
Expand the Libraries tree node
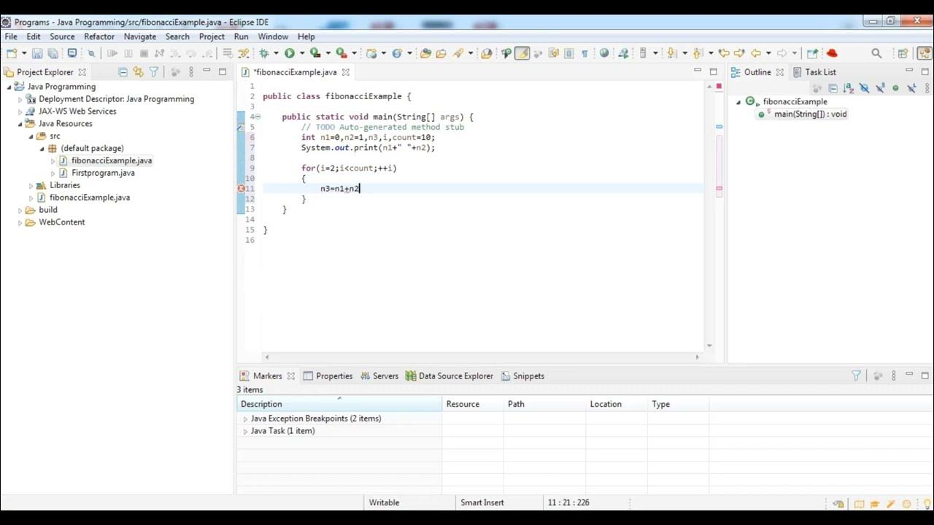pos(31,185)
